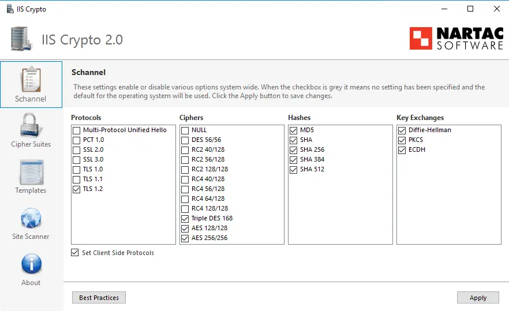Click the IIS Crypto server logo icon
This screenshot has height=311, width=509.
pos(21,39)
